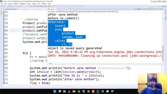Expand the Coverage dropdown arrow
Screen dimensions: 167x94
pyautogui.click(x=43, y=6)
